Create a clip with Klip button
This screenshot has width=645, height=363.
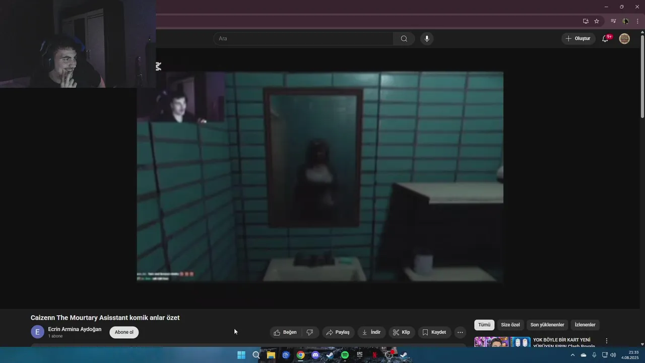[x=402, y=332]
